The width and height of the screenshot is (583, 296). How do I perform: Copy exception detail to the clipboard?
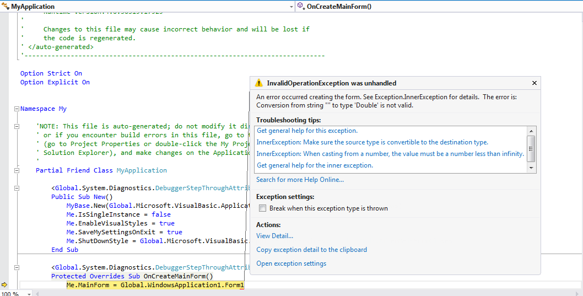point(311,250)
